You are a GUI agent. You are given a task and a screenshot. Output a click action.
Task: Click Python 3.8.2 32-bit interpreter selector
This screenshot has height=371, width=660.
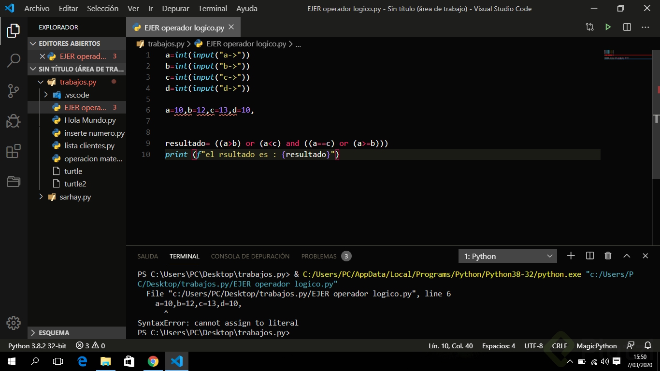click(37, 346)
